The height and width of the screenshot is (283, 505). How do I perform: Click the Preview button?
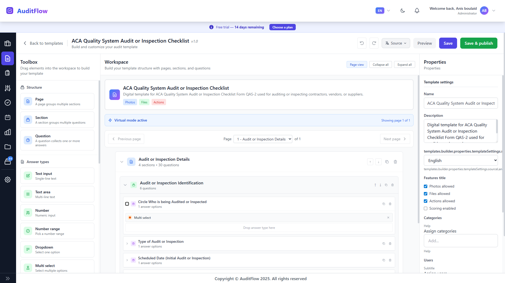coord(424,43)
